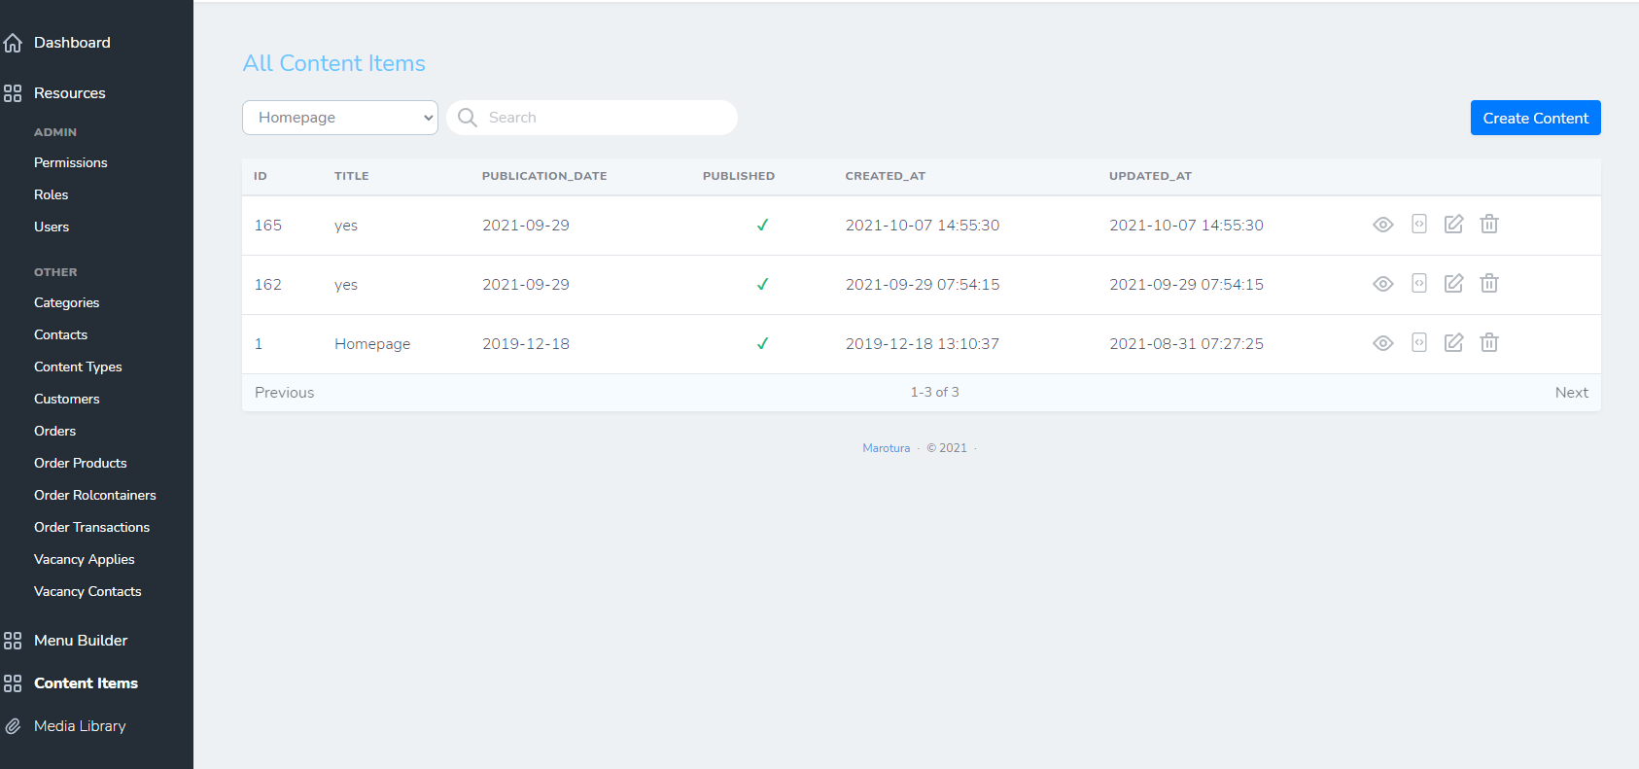
Task: Expand the Menu Builder sidebar section
Action: [80, 641]
